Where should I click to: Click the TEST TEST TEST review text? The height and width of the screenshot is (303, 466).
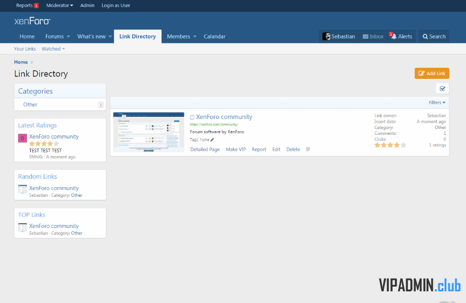click(x=46, y=151)
